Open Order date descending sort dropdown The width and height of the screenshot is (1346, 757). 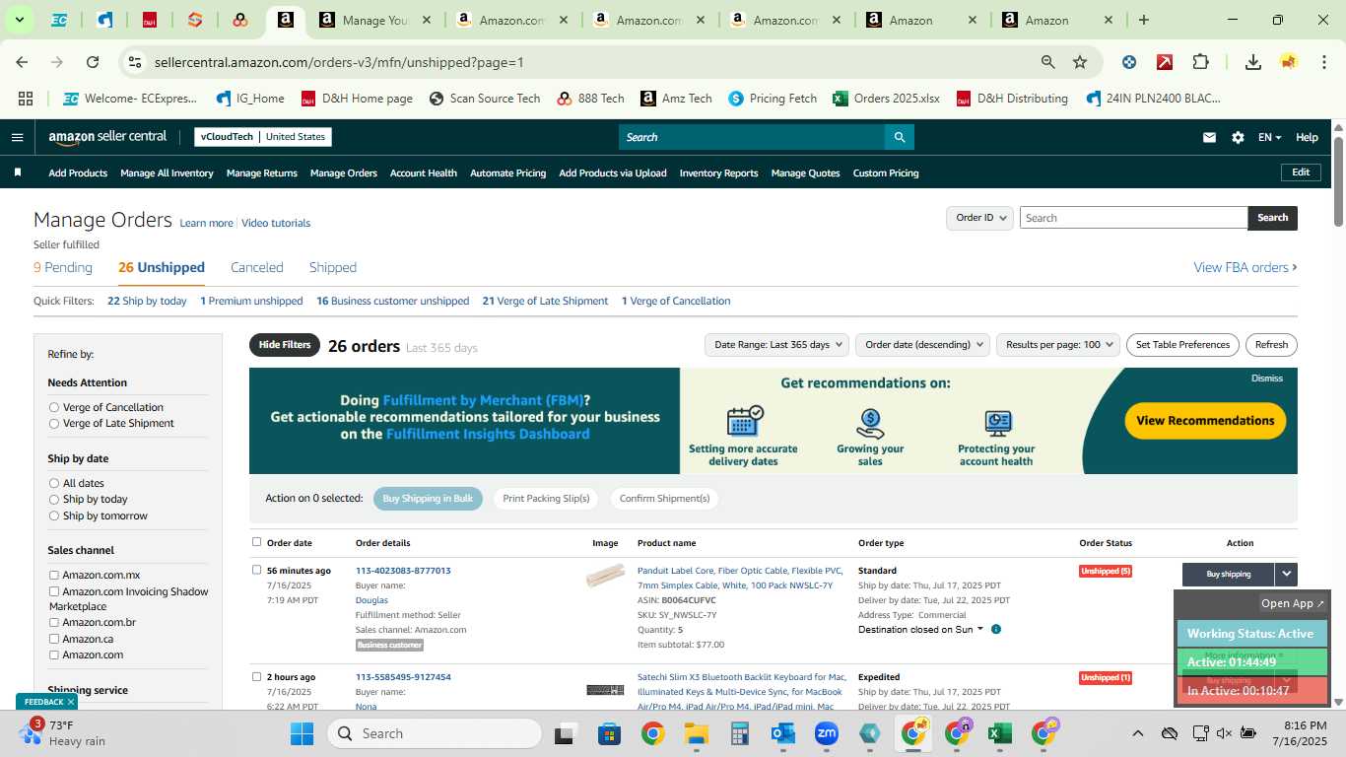(x=922, y=345)
